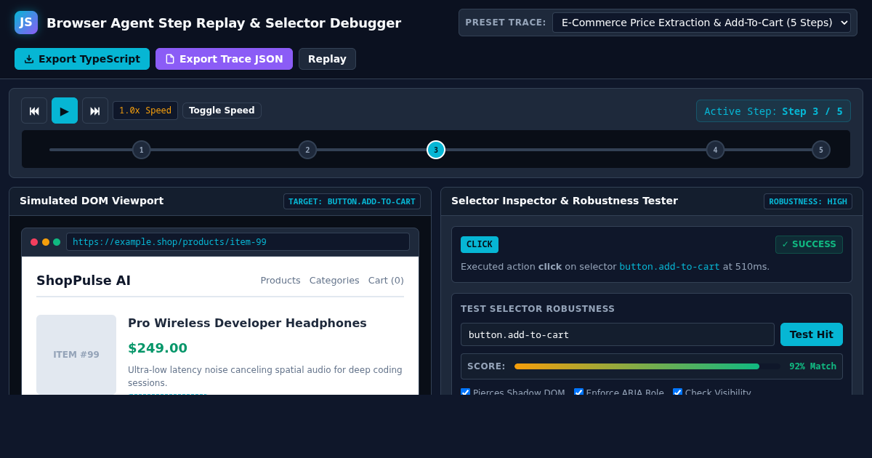The width and height of the screenshot is (872, 458).
Task: Click the TARGET: BUTTON.ADD-TO-CART badge
Action: (352, 201)
